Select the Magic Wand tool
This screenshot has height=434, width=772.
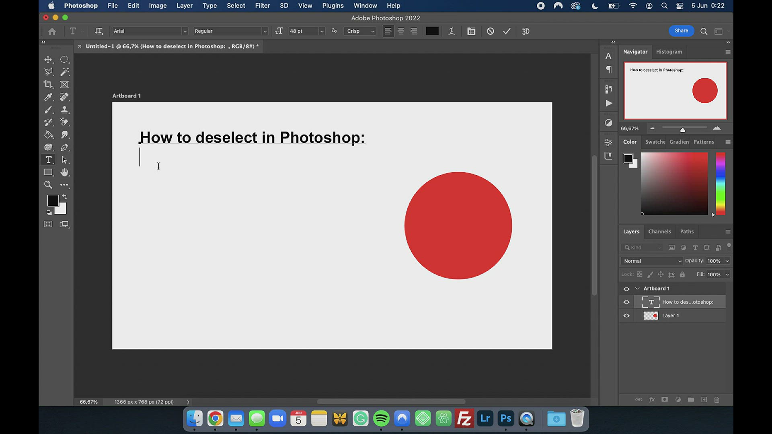tap(64, 72)
